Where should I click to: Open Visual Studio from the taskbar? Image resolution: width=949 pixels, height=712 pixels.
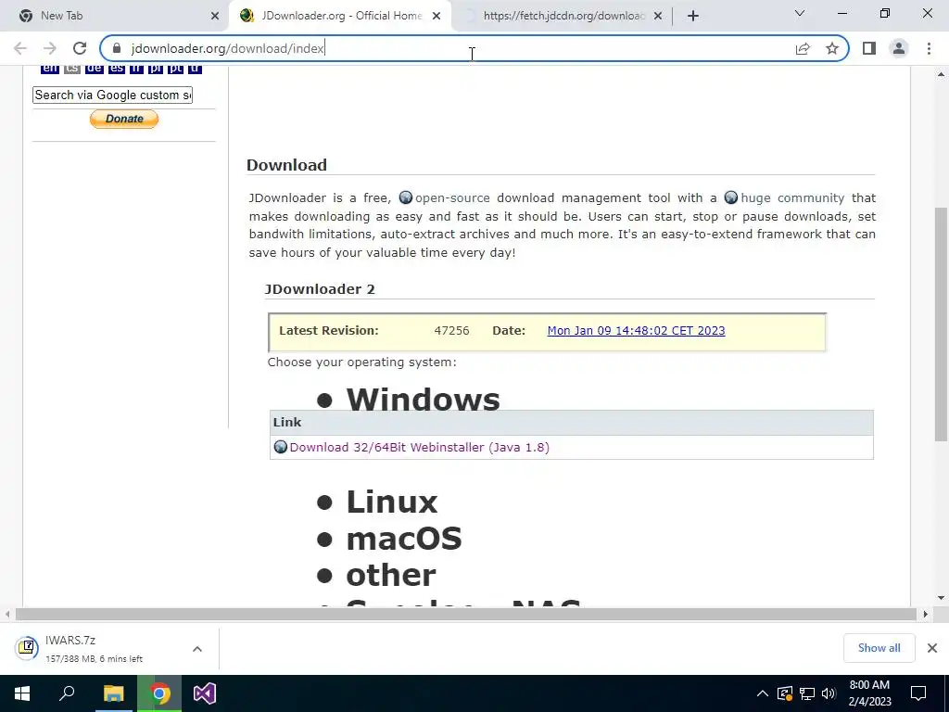pos(205,693)
